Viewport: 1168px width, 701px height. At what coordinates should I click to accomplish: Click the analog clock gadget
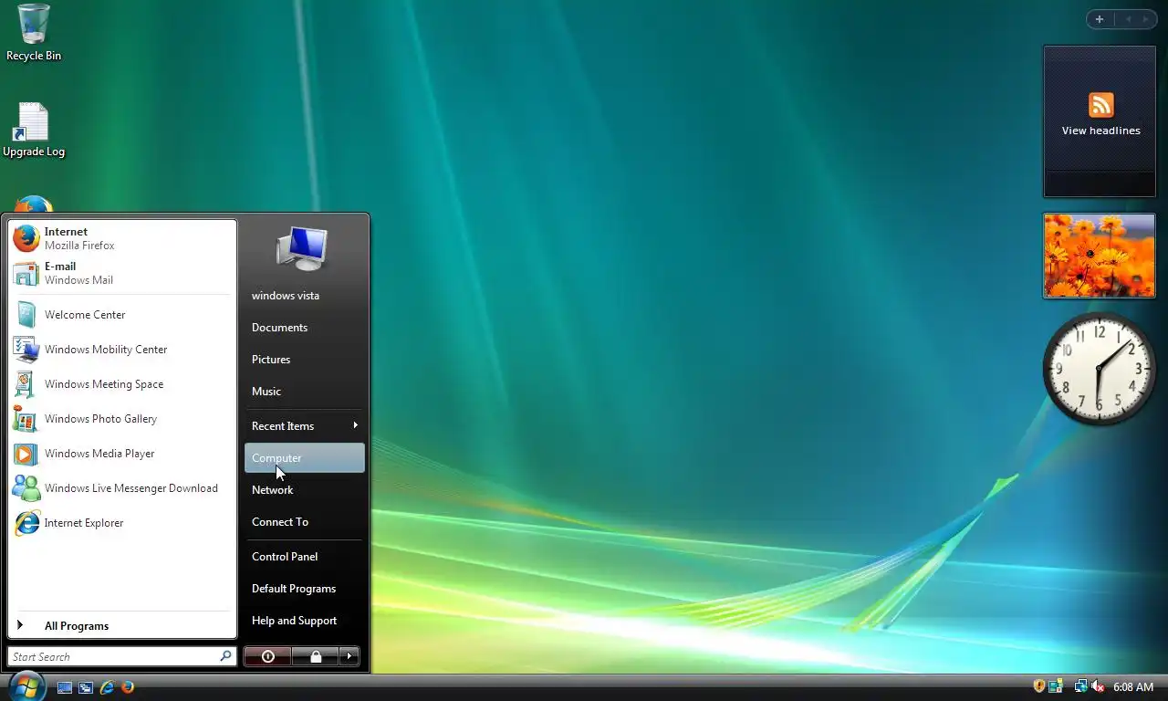coord(1100,369)
